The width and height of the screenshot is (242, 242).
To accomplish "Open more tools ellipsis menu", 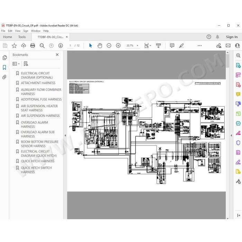I will point(199,46).
